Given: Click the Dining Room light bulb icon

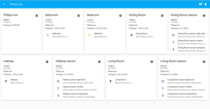Looking at the screenshot, I should tap(131, 35).
